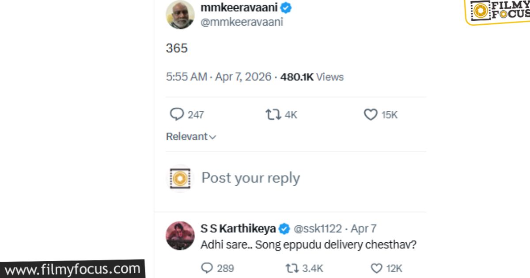Open the @mmkeeravaani handle link
The height and width of the screenshot is (278, 530).
(x=242, y=22)
